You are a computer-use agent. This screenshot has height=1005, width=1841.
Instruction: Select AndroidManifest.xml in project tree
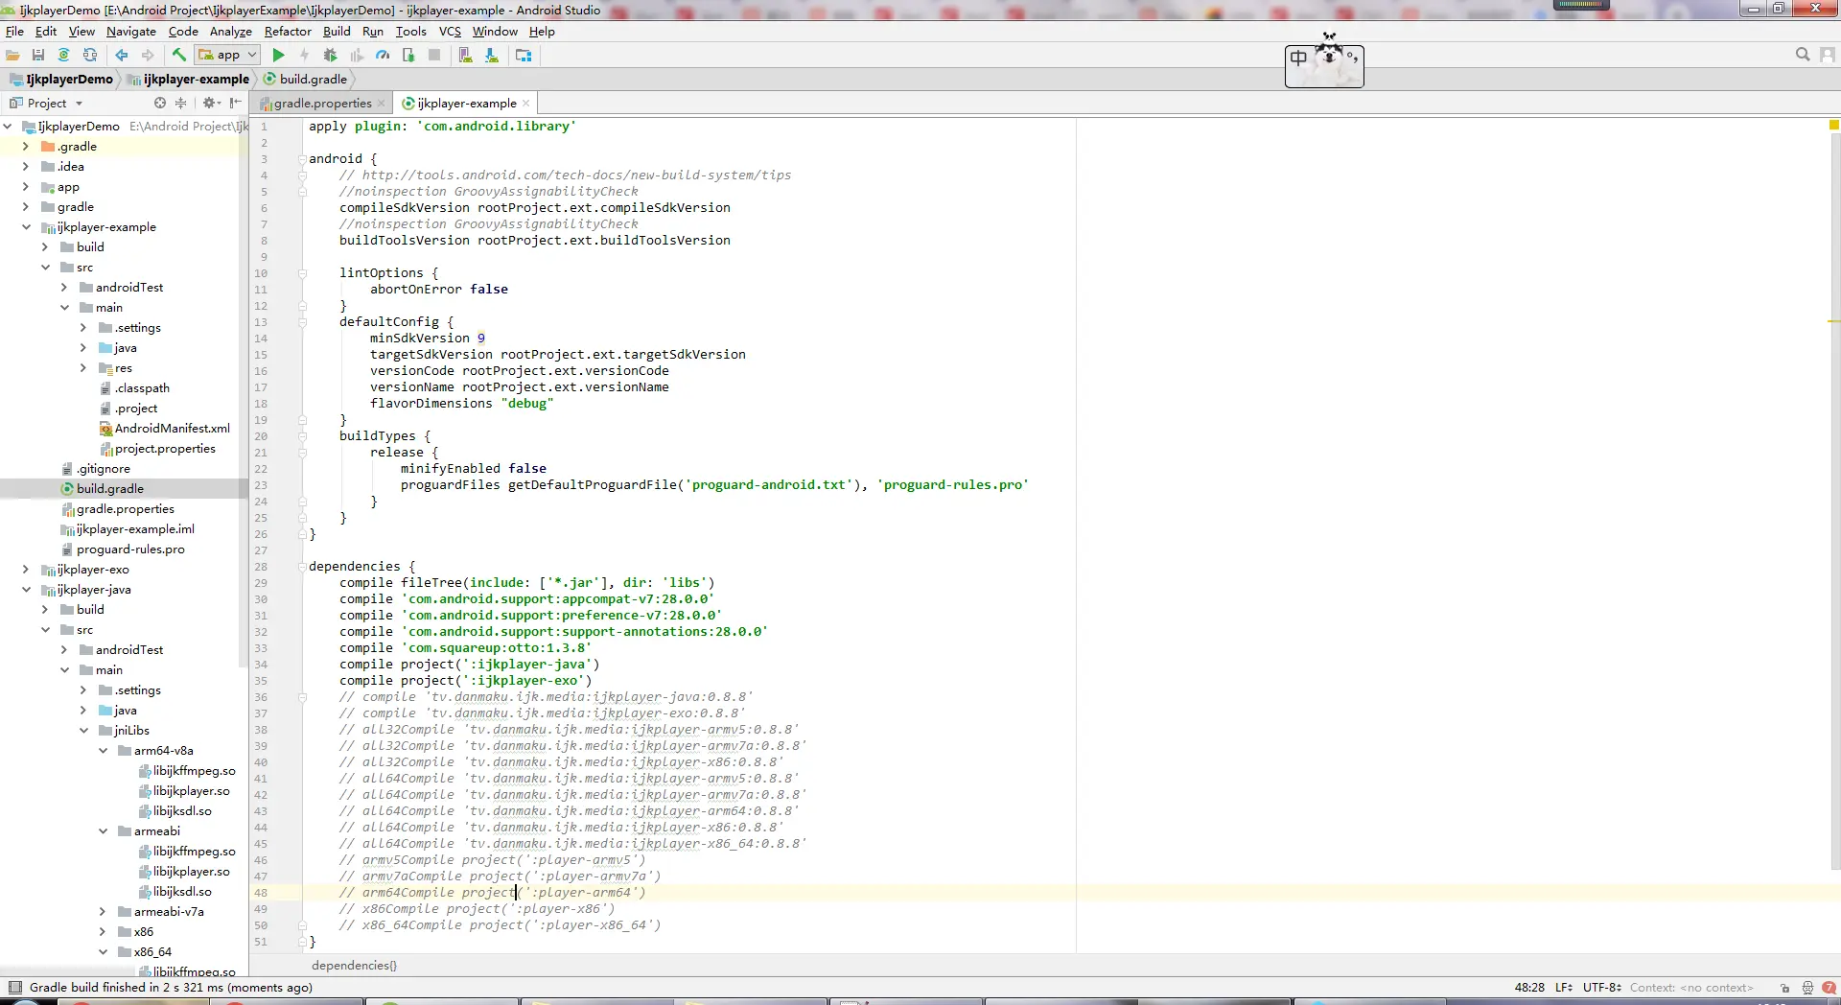coord(165,429)
